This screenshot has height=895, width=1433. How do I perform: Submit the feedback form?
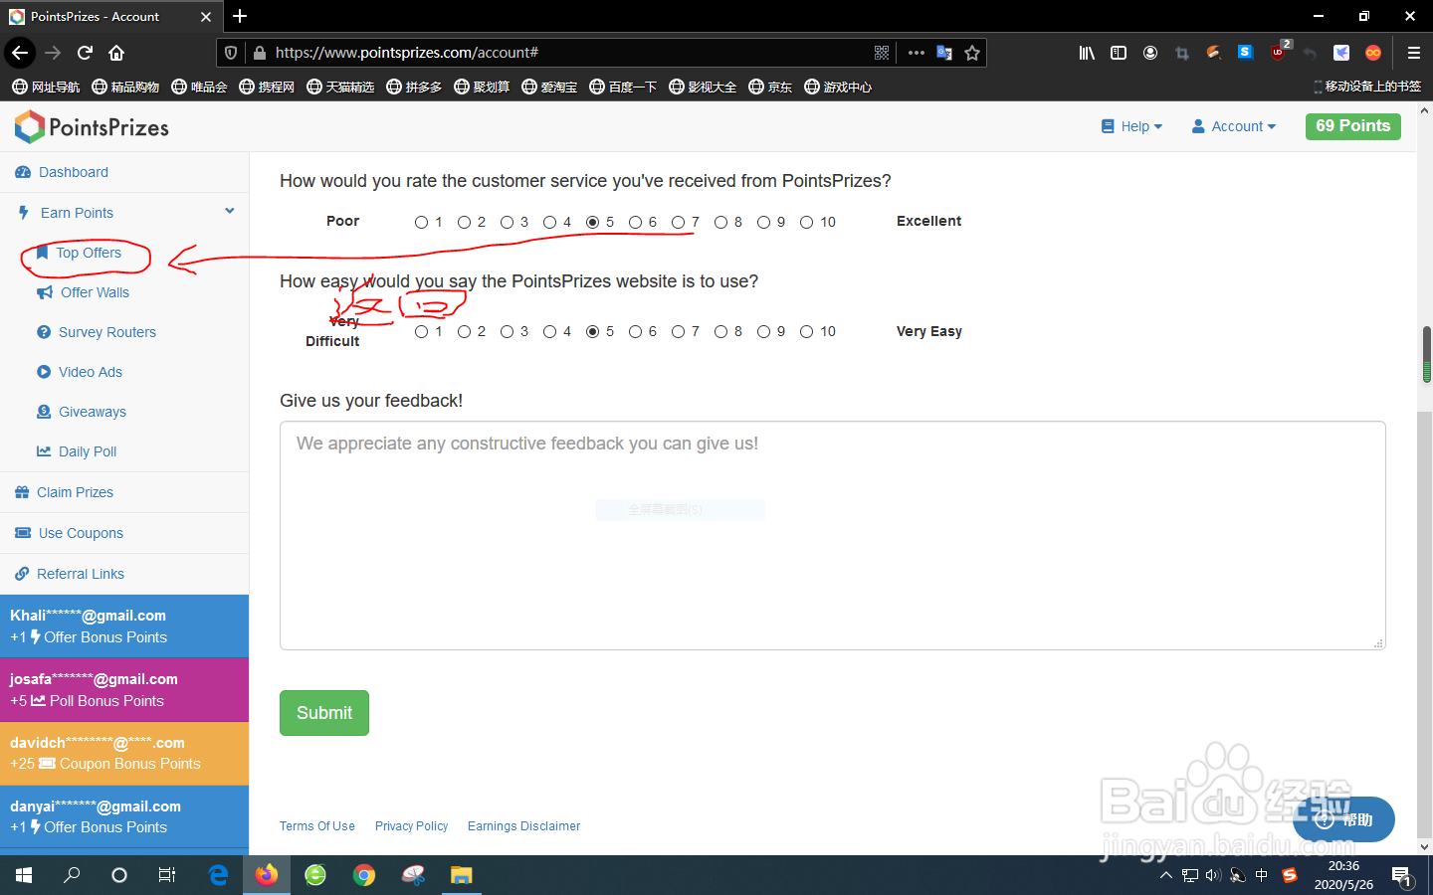(324, 713)
